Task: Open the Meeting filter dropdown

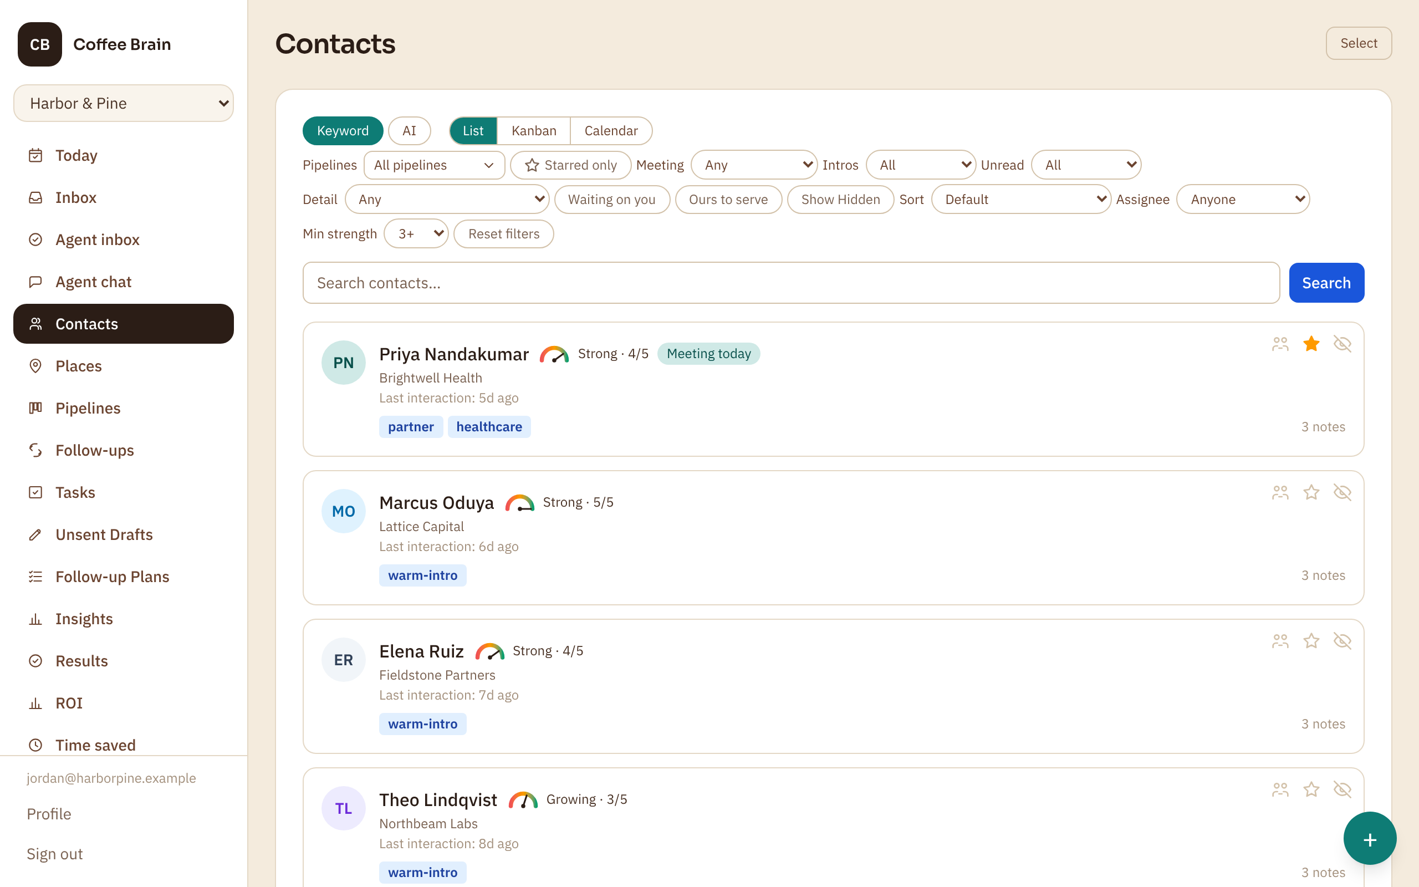Action: pyautogui.click(x=754, y=165)
